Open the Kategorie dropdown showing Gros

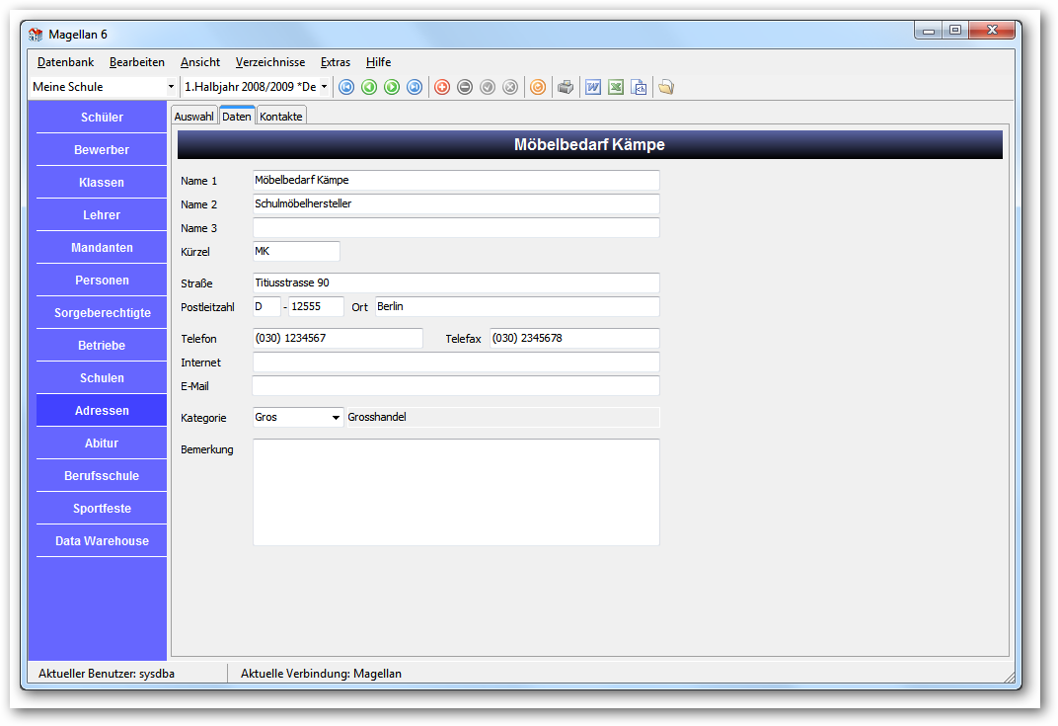pyautogui.click(x=336, y=418)
